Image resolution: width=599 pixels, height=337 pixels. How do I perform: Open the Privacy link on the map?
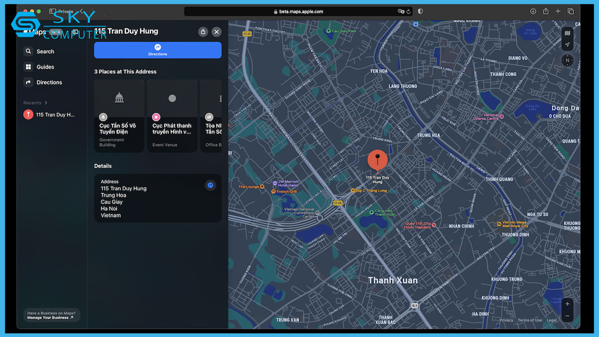[x=506, y=321]
